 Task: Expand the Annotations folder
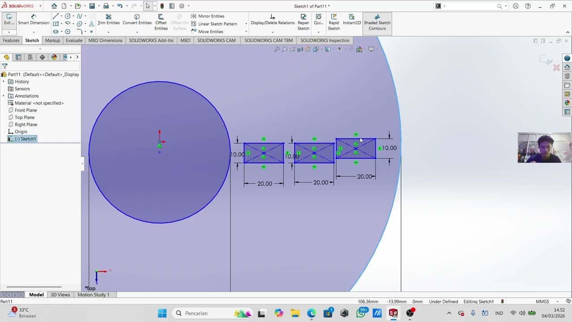(x=4, y=96)
